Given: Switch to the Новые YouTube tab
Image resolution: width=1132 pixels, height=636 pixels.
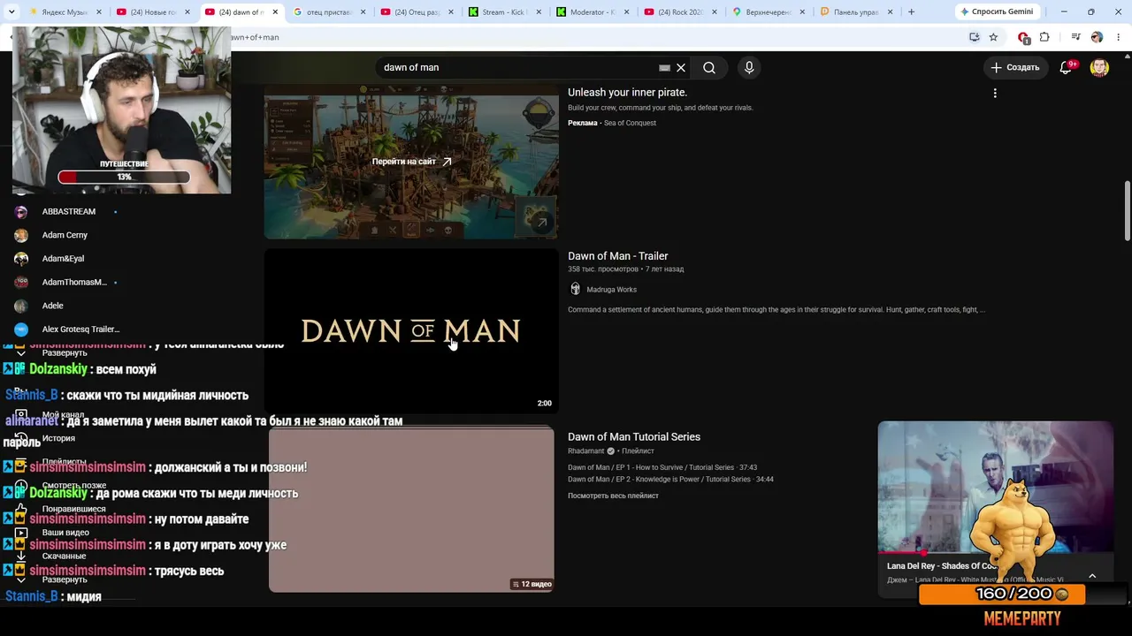Looking at the screenshot, I should (x=151, y=12).
